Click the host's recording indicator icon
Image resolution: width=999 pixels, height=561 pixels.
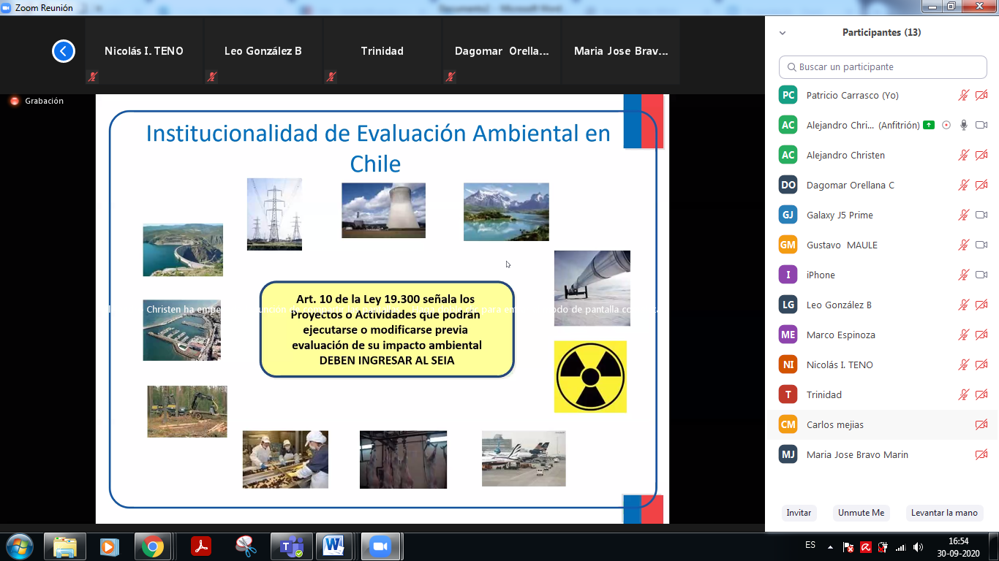[946, 125]
